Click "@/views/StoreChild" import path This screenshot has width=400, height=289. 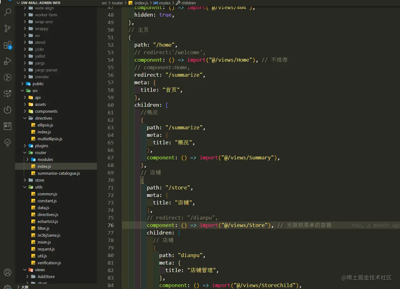tap(265, 285)
